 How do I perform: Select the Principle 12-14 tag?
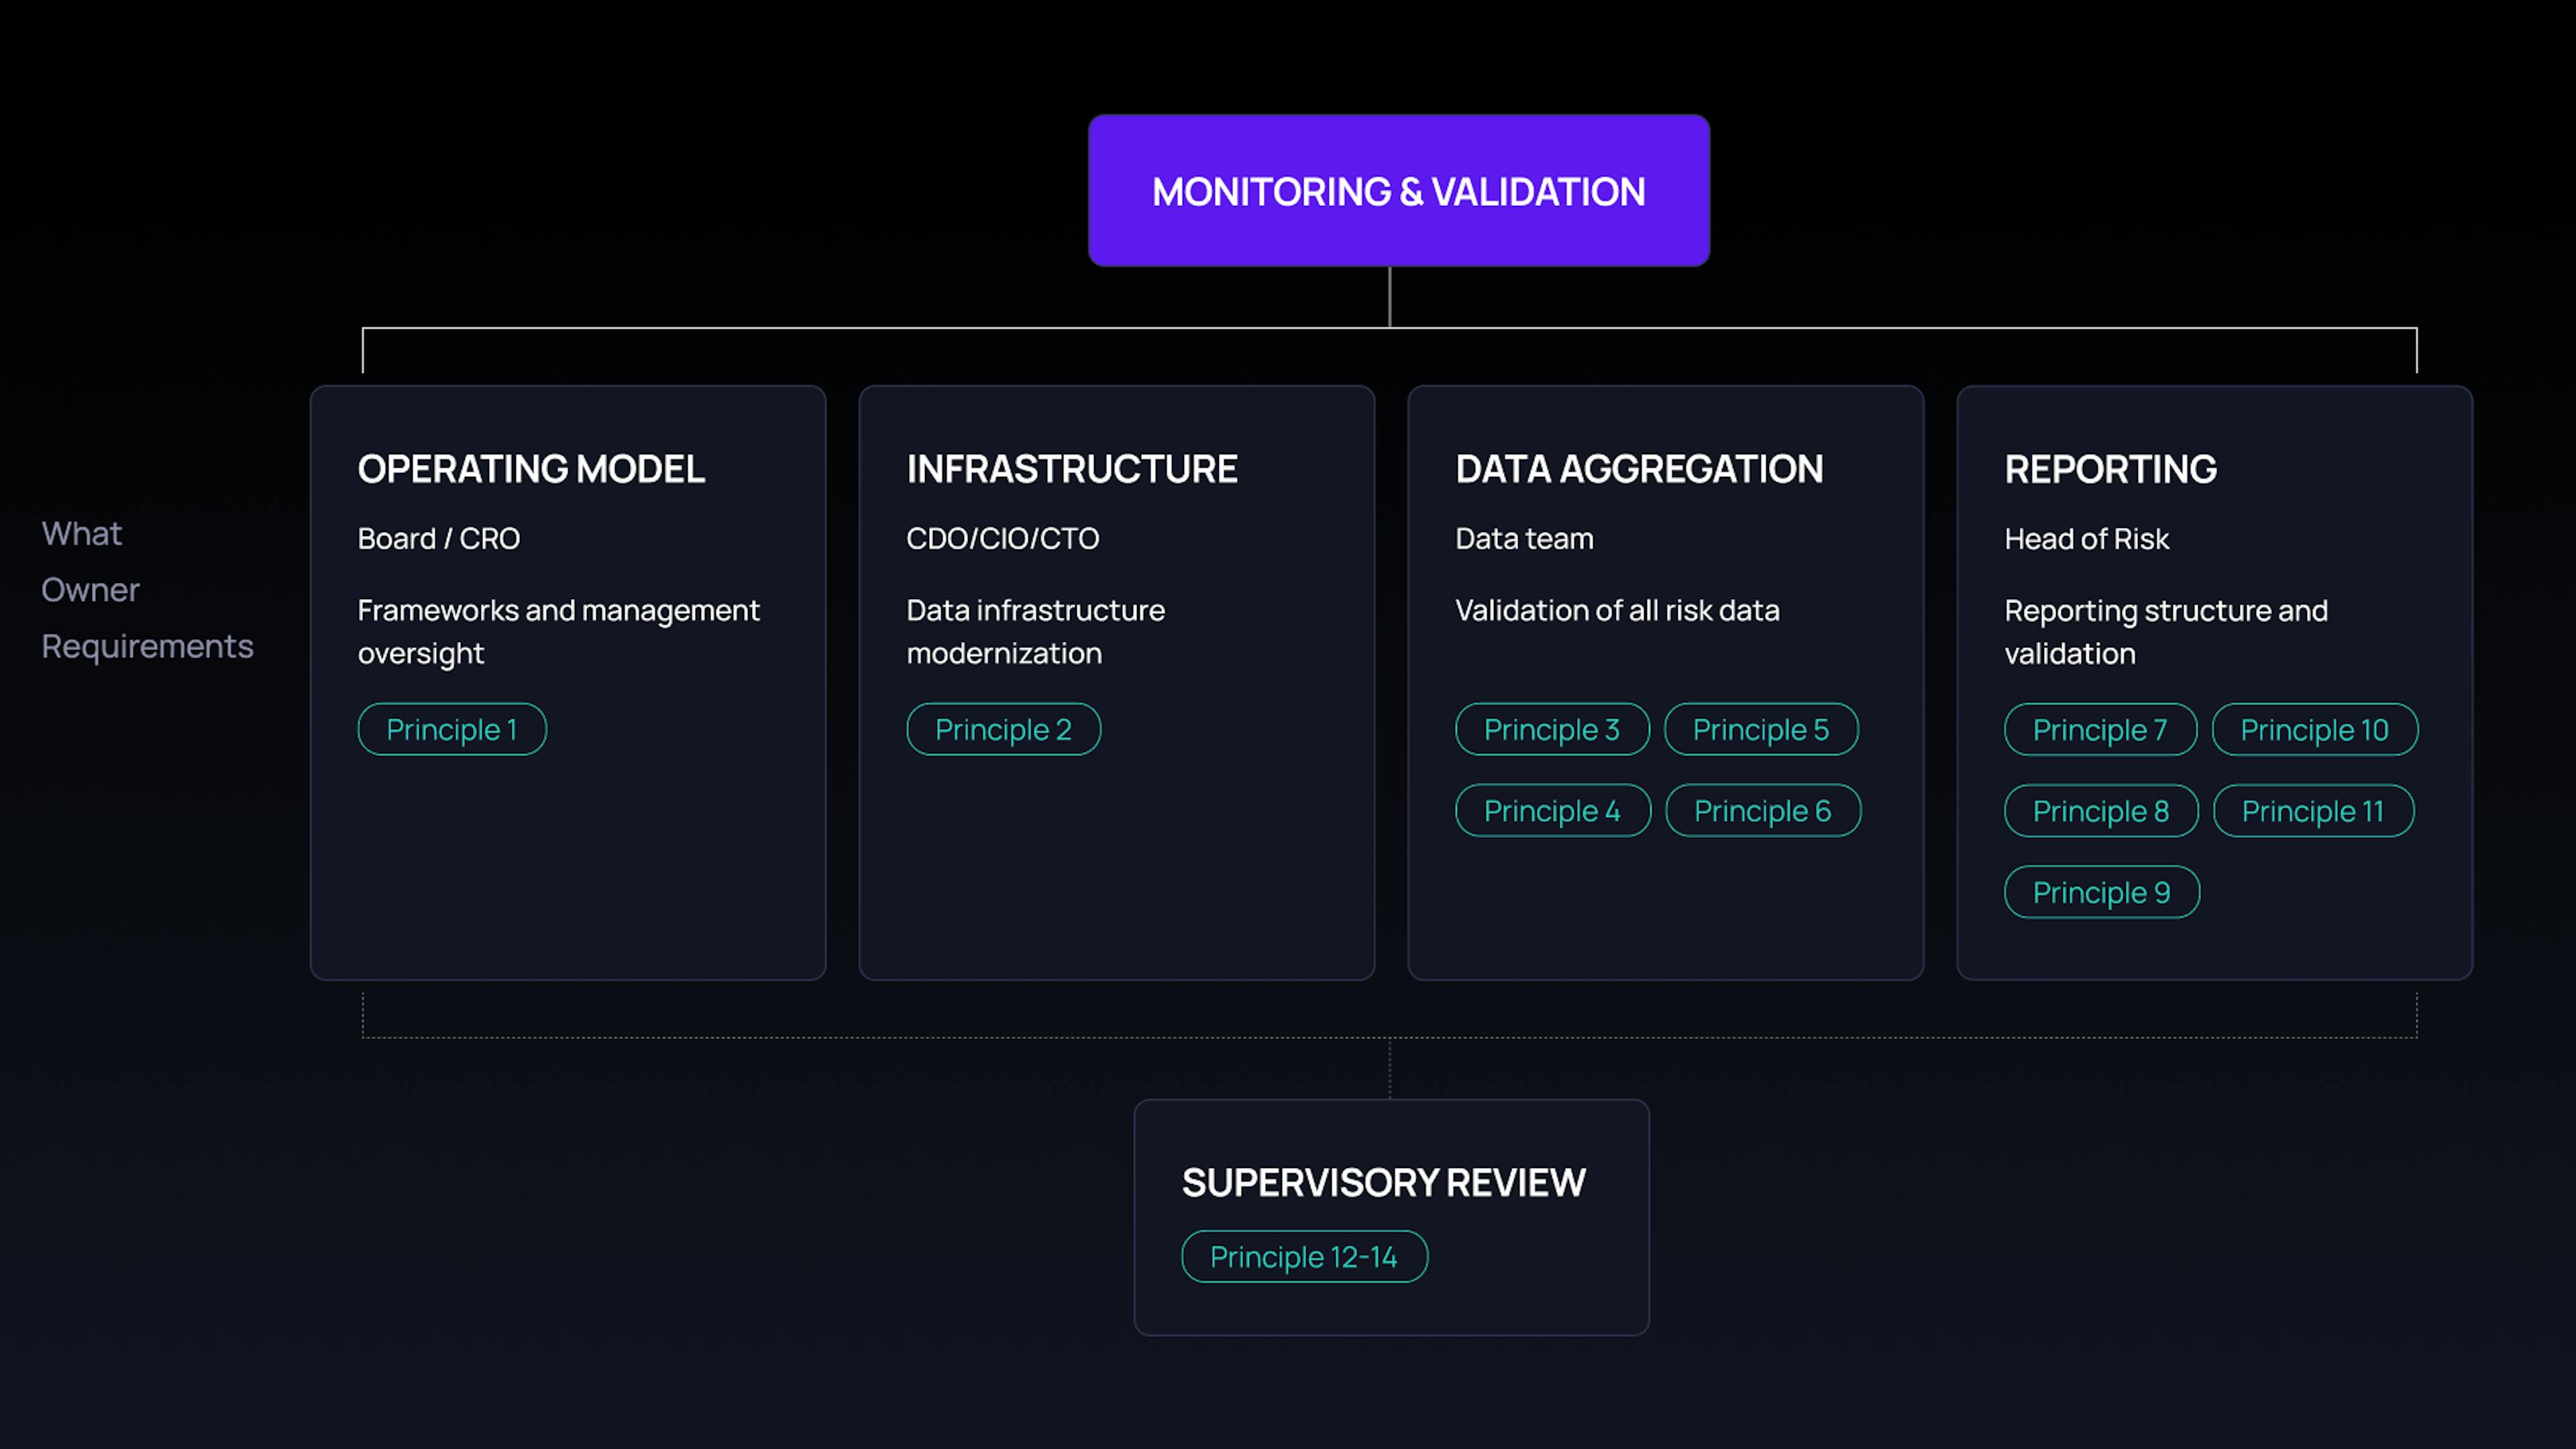point(1303,1257)
